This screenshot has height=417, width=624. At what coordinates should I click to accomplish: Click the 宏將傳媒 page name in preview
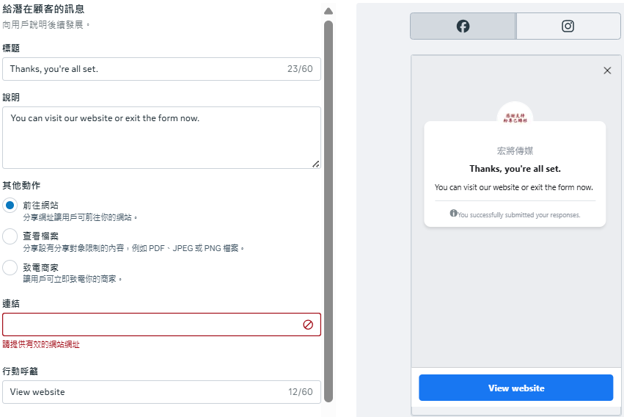(x=515, y=151)
